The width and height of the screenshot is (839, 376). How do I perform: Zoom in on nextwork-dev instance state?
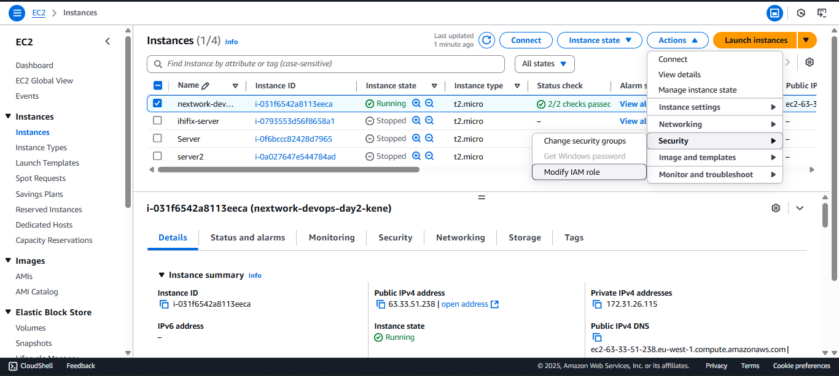coord(416,104)
